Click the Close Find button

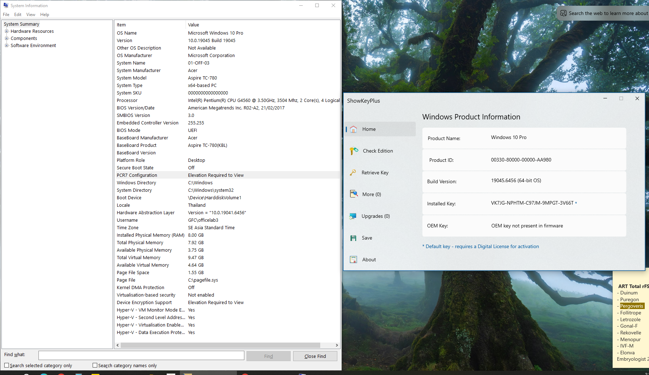315,356
